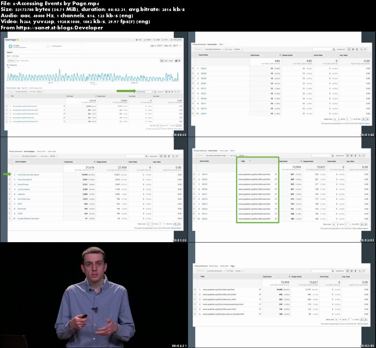Sort by Unique Events column header in 00:03:03 frame

[296, 277]
